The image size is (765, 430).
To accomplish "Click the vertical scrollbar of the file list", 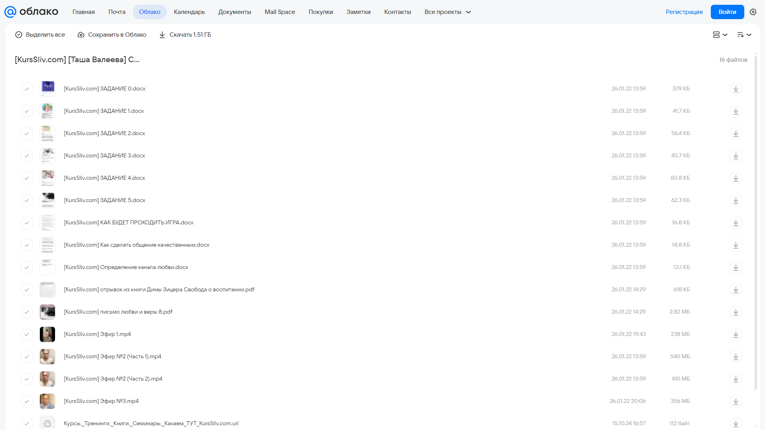I will [x=755, y=221].
